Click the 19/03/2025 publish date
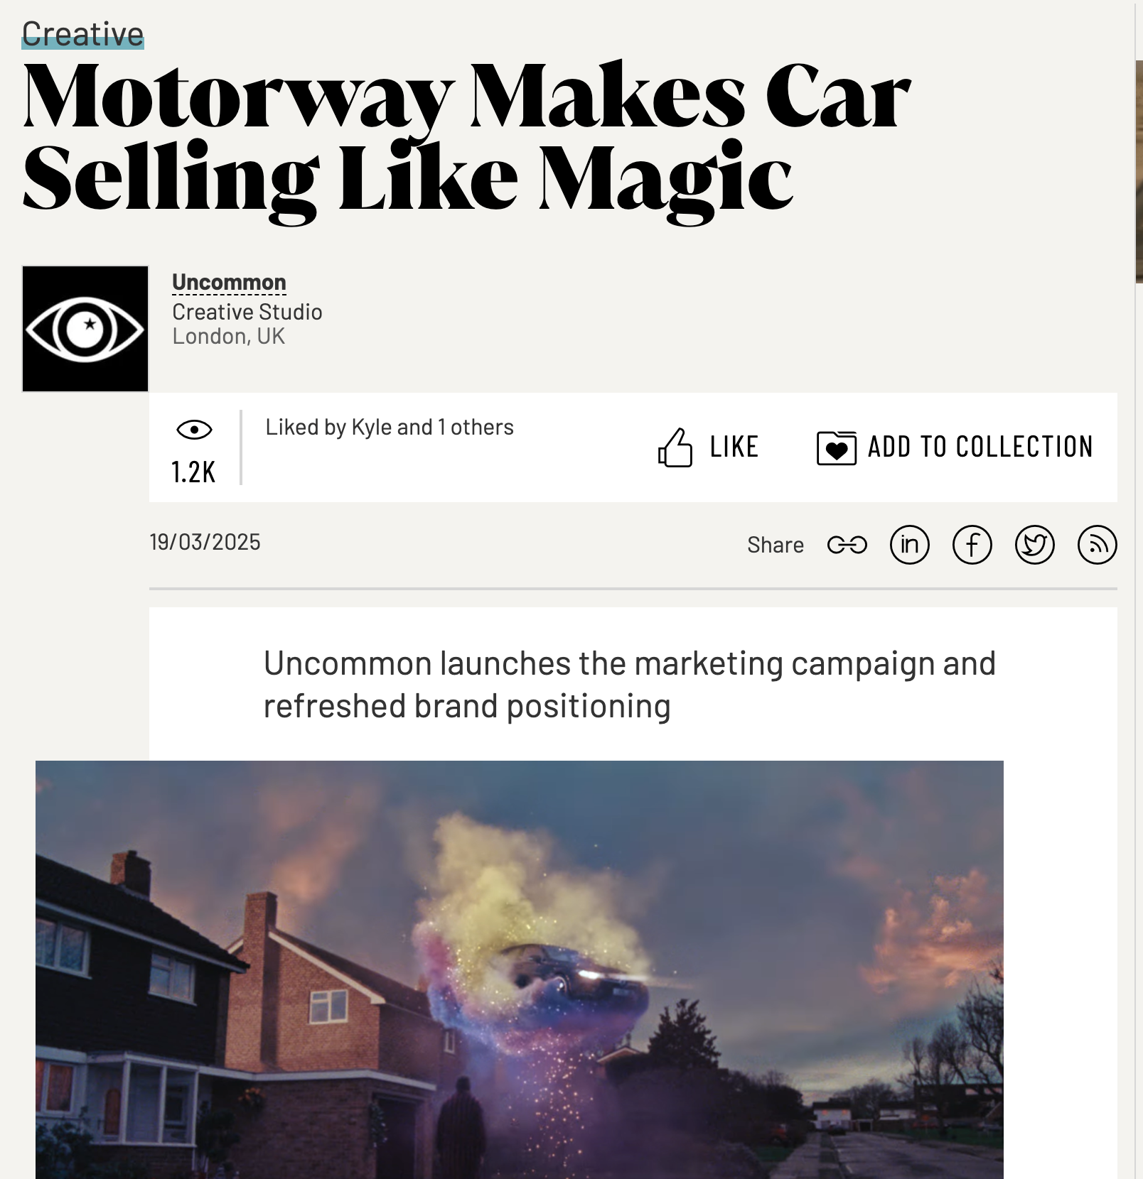 [205, 542]
